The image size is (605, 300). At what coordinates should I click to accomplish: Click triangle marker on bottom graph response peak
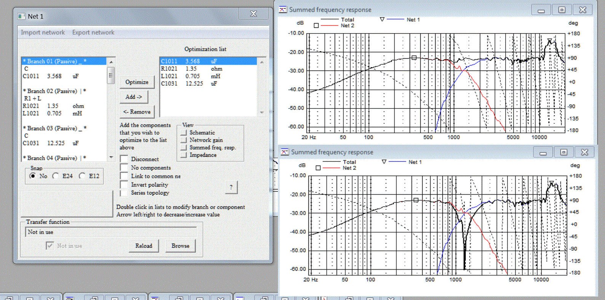tap(551, 183)
